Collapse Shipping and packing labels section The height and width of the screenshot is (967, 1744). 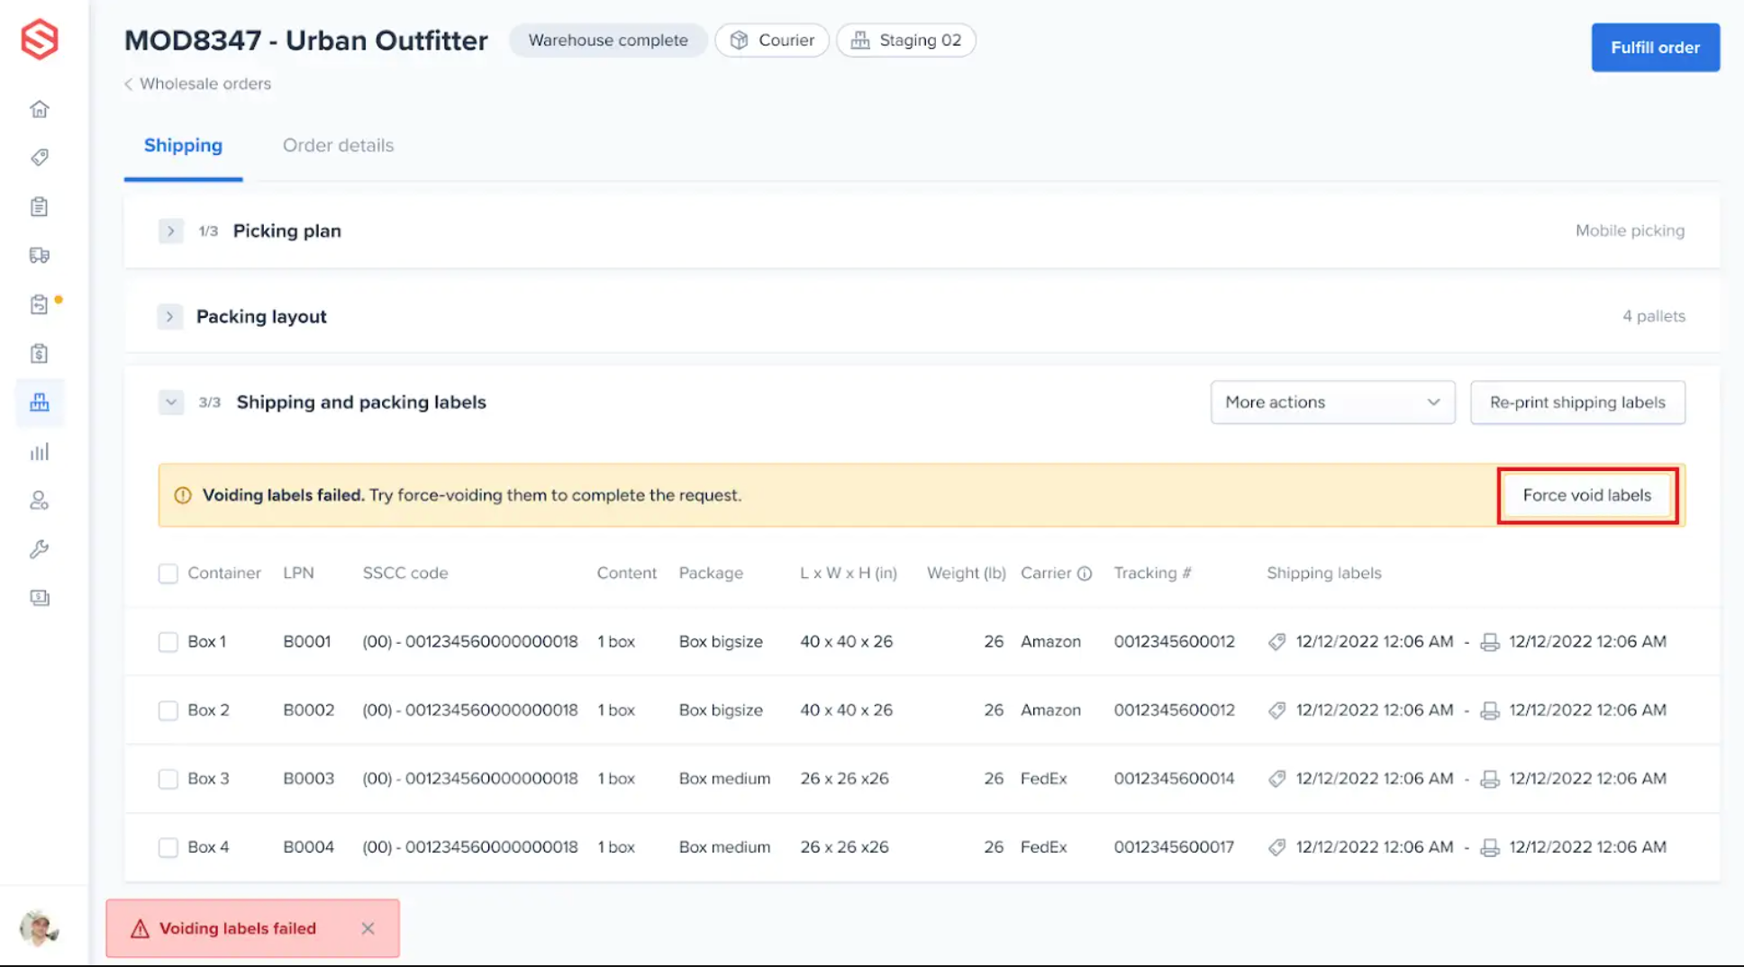point(170,402)
